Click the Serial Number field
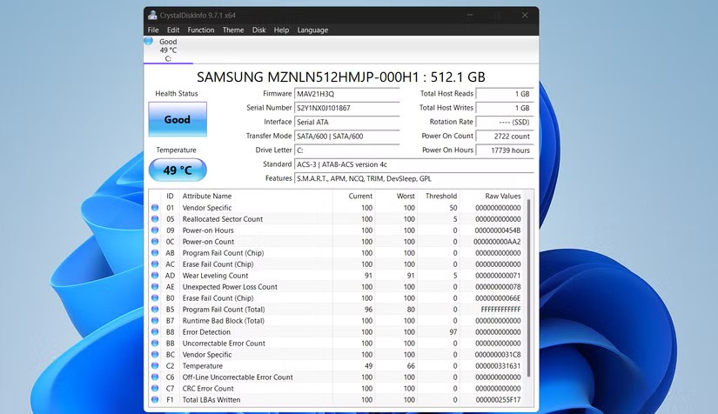718x414 pixels. (346, 108)
